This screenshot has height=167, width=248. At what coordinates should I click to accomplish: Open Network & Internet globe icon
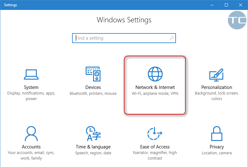155,74
